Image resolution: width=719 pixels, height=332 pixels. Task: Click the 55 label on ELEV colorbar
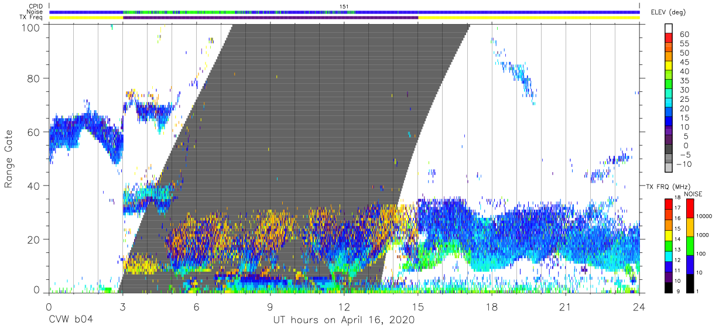(x=684, y=44)
